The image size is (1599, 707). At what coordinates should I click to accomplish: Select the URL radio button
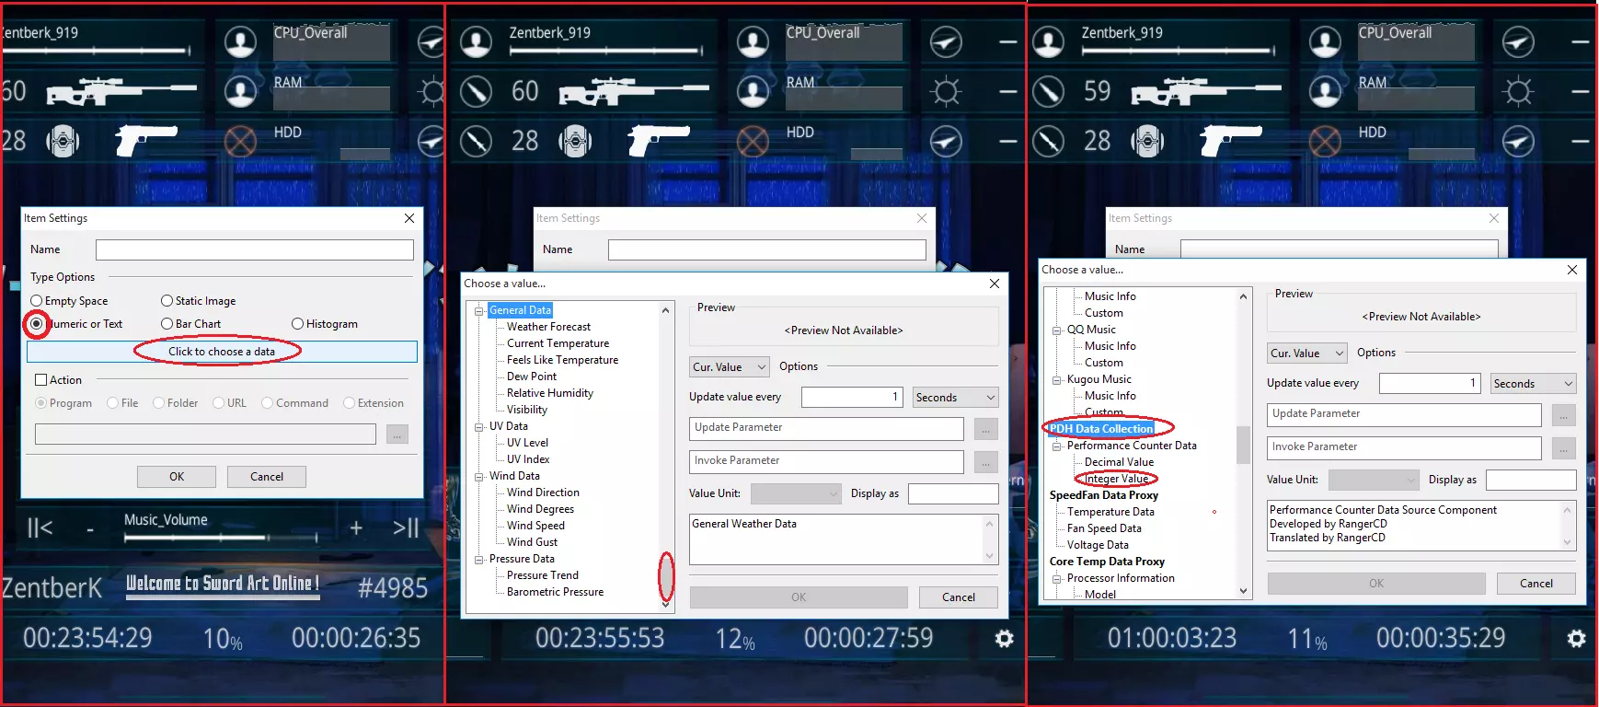pos(218,403)
